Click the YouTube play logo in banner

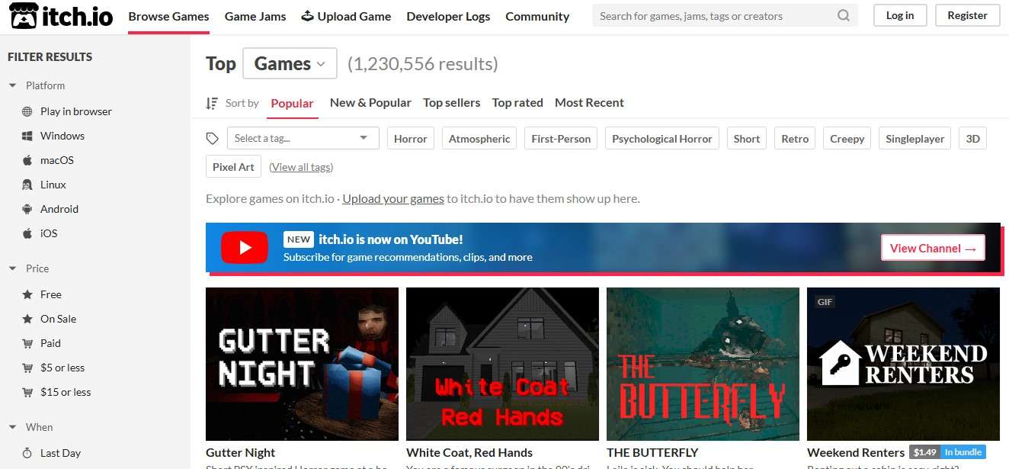point(245,248)
